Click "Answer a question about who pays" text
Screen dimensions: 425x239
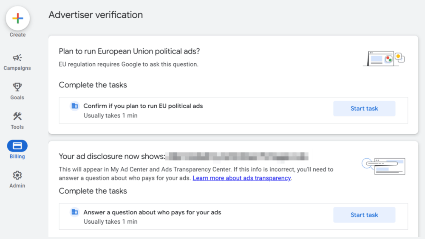click(152, 212)
